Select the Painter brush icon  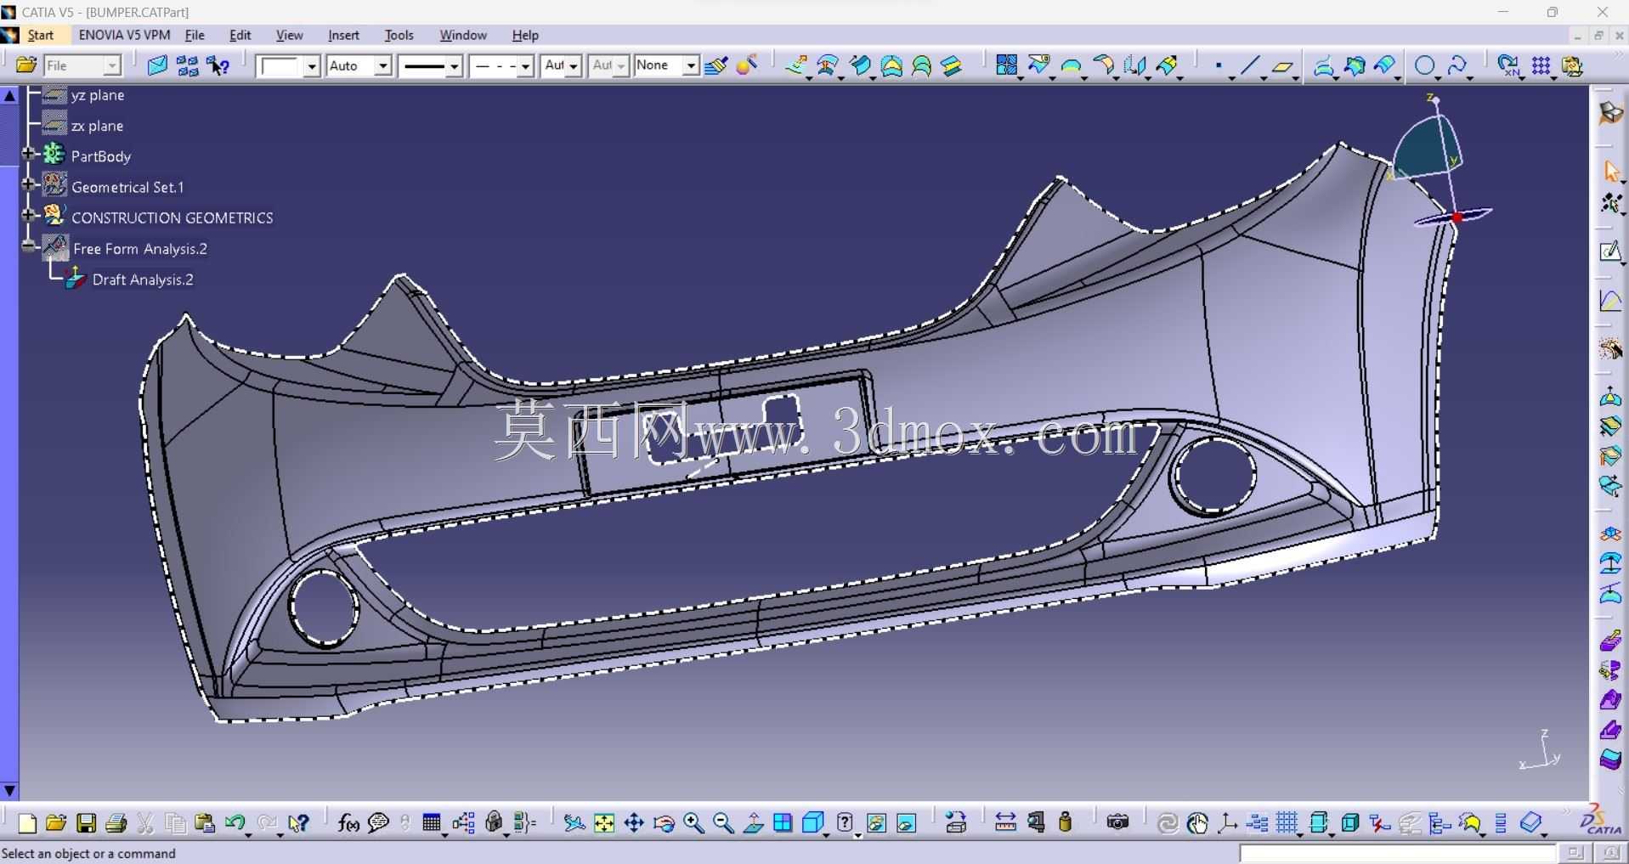tap(716, 65)
